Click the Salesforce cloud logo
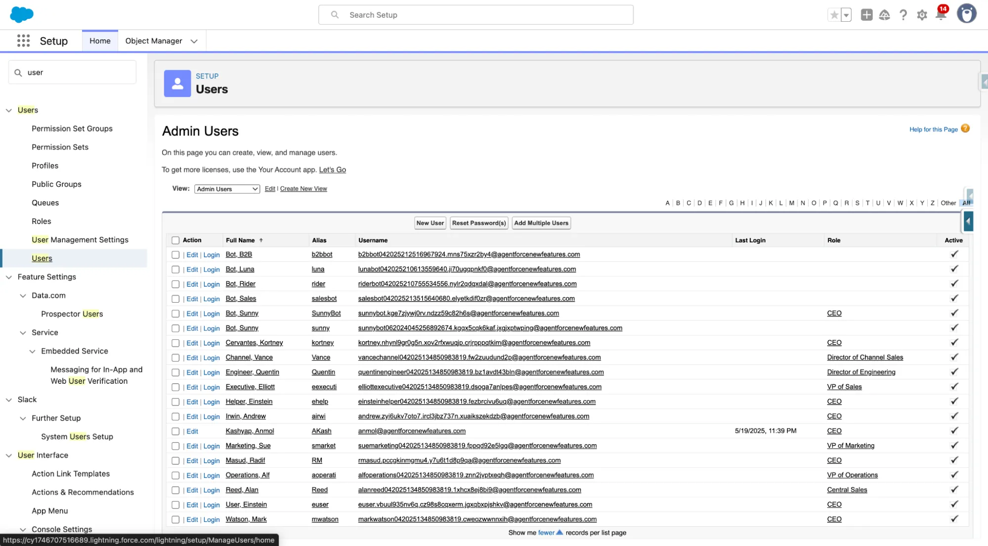Screen dimensions: 988x546 click(x=22, y=15)
